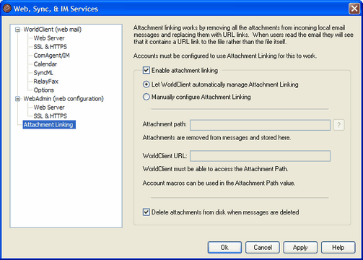Close the Web, Sync, & IM Services dialog
Viewport: 363px width, 260px height.
[x=354, y=9]
